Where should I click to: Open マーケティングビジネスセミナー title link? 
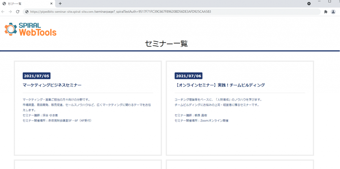pyautogui.click(x=52, y=85)
